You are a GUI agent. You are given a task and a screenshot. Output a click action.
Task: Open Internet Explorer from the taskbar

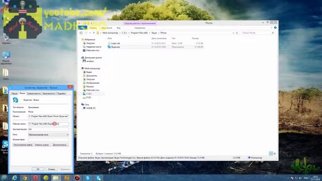coord(15,177)
